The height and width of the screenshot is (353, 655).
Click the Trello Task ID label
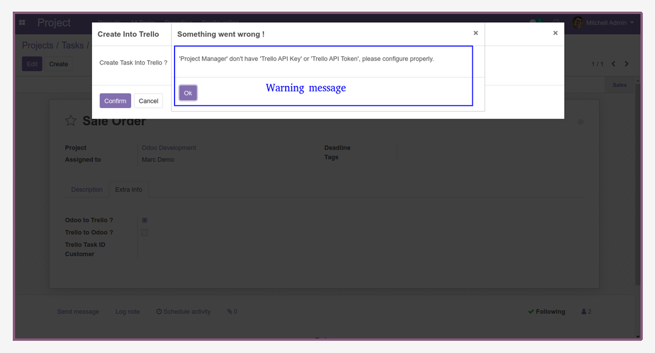pyautogui.click(x=85, y=245)
